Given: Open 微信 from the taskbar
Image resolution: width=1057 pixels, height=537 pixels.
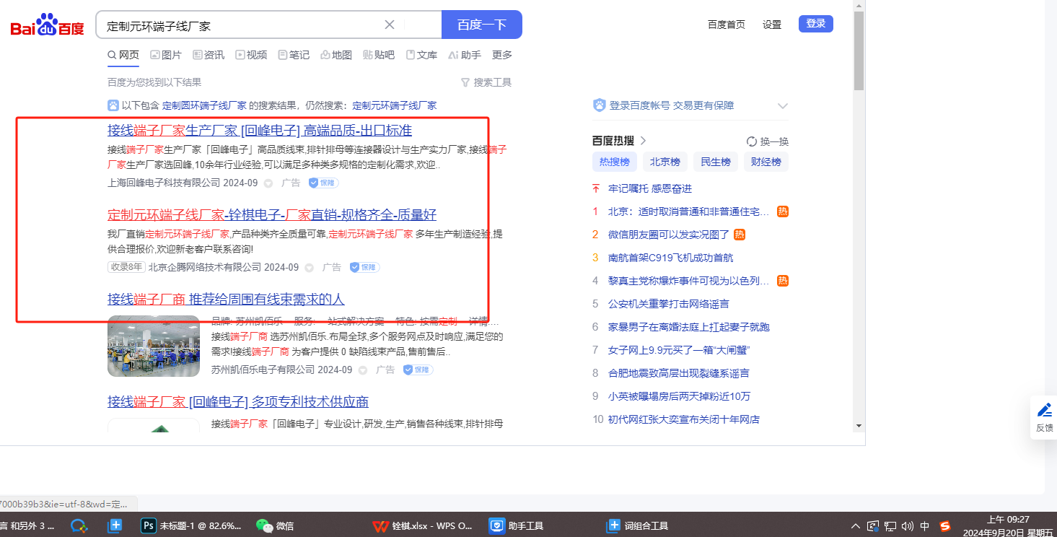Looking at the screenshot, I should (x=276, y=525).
